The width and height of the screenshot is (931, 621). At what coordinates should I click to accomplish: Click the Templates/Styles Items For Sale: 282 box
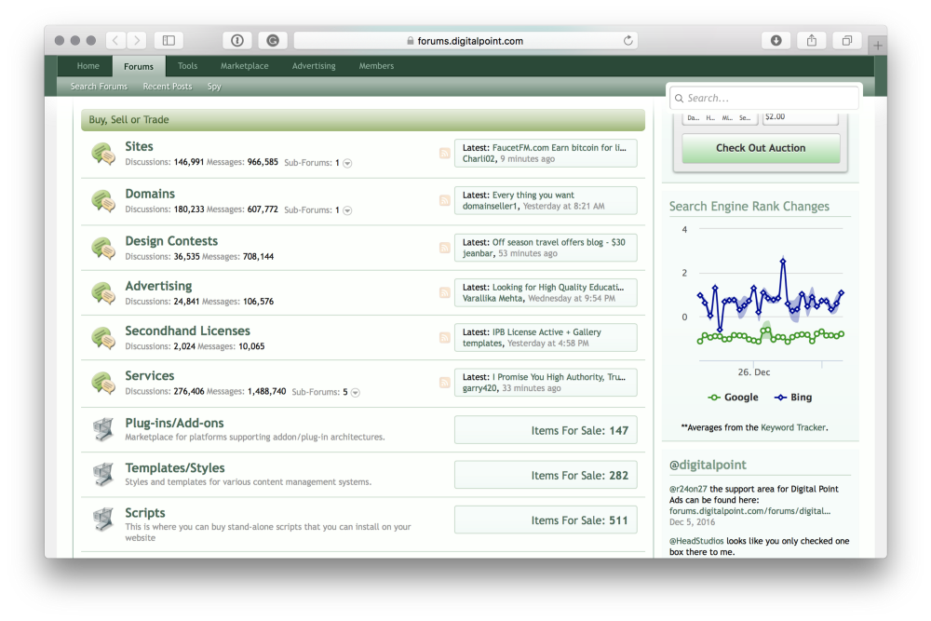click(546, 475)
